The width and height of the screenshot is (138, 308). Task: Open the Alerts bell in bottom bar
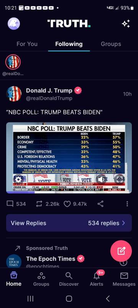click(97, 278)
